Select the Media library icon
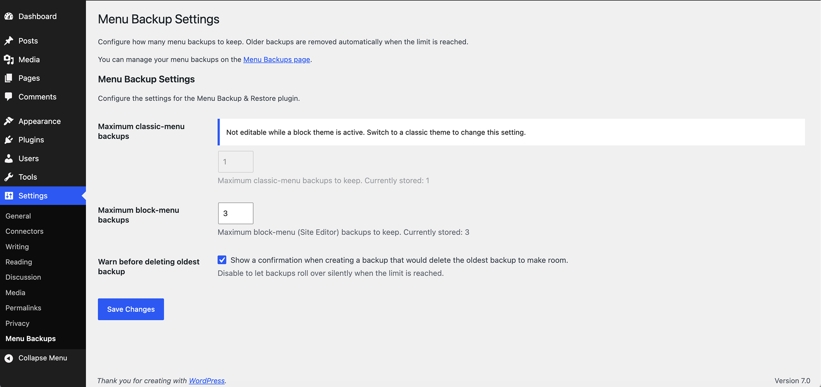Image resolution: width=821 pixels, height=387 pixels. [9, 59]
